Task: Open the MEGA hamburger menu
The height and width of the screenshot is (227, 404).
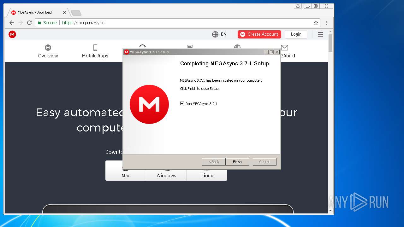Action: pos(320,34)
